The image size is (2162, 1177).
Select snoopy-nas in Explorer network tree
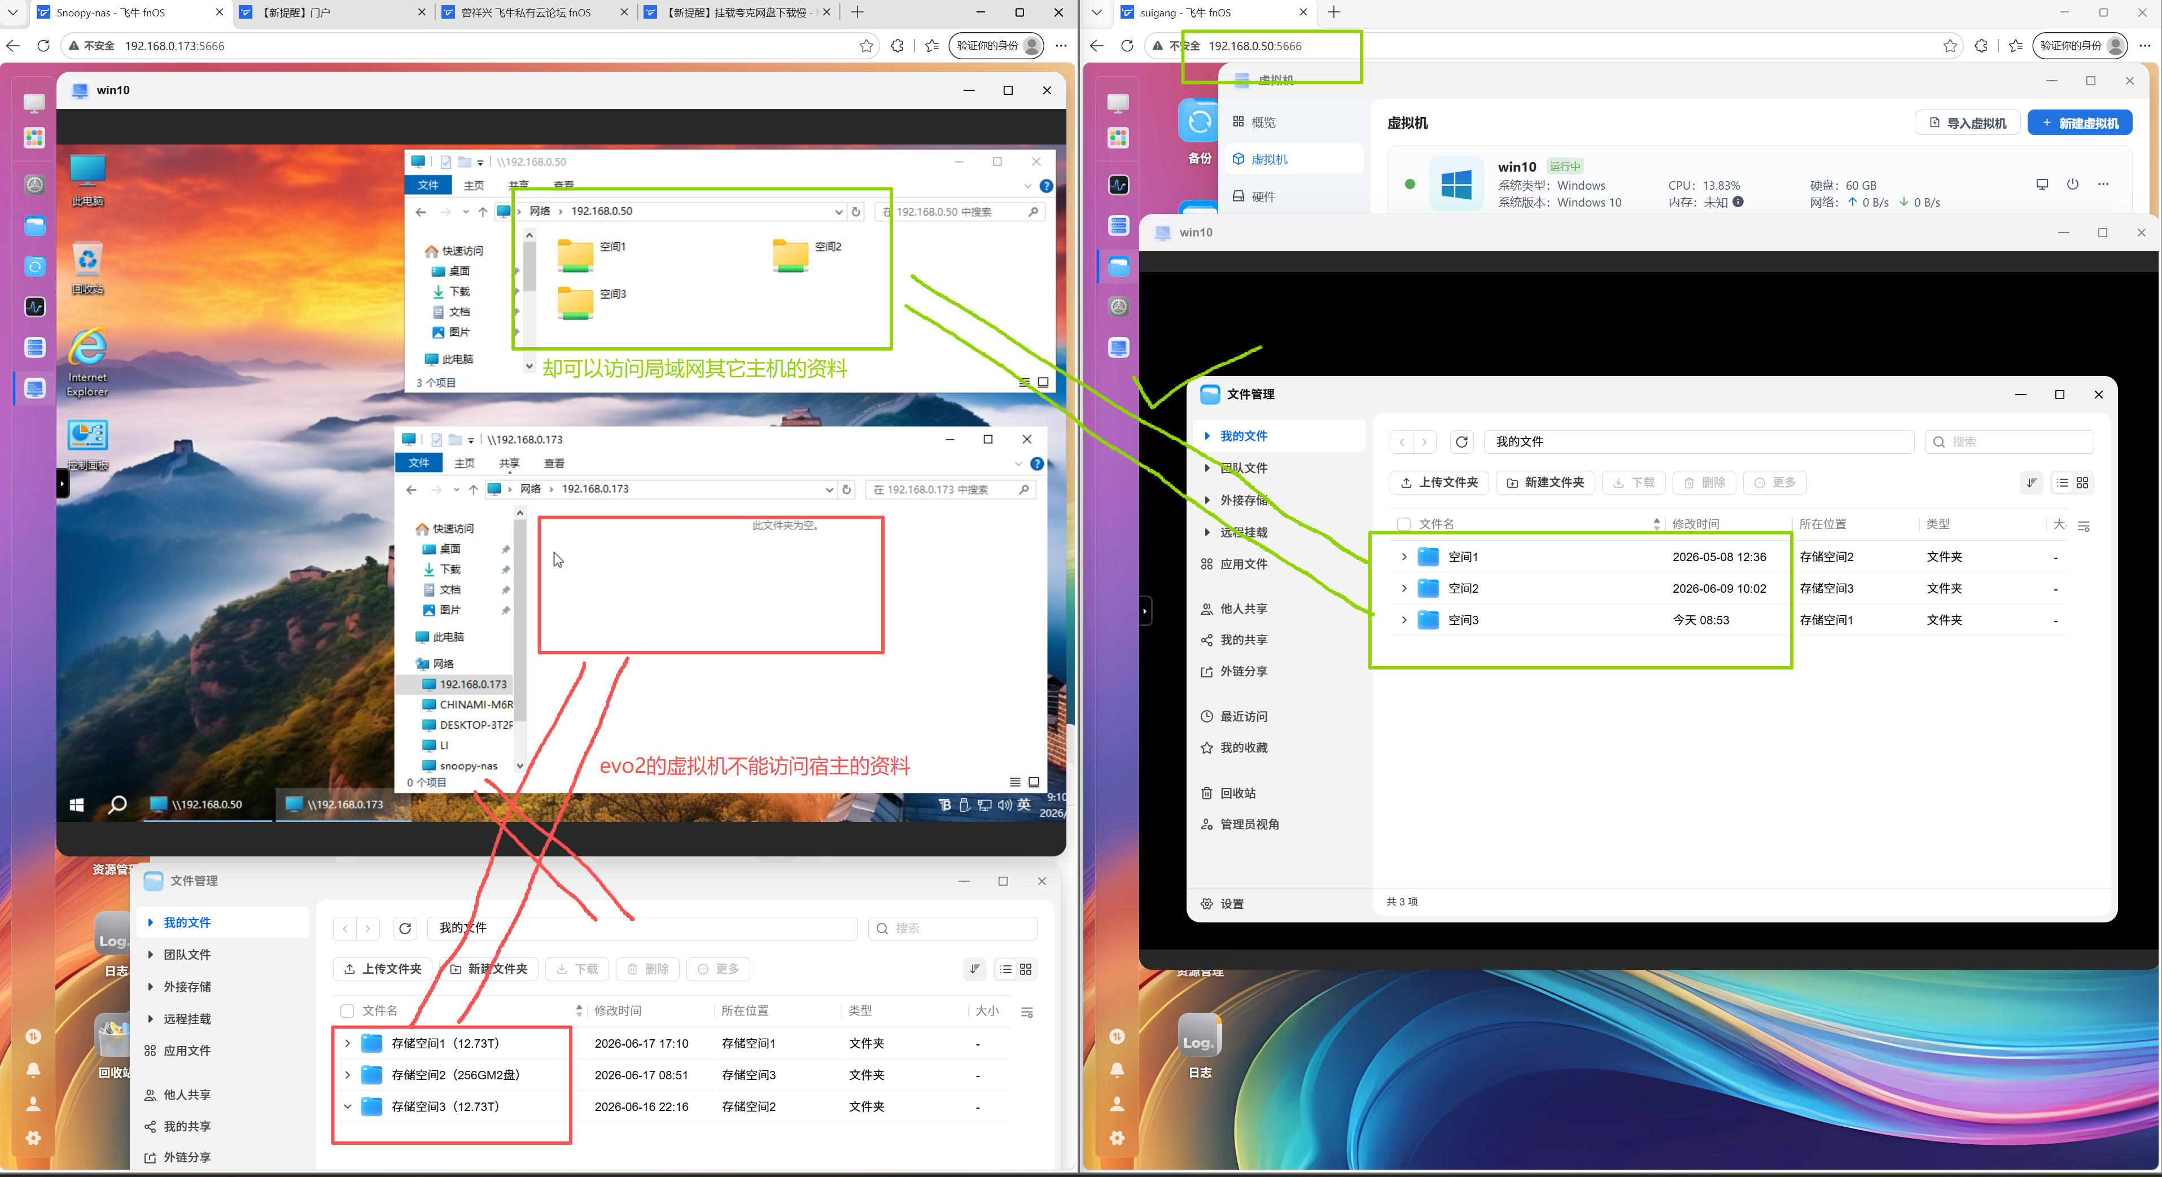tap(467, 765)
